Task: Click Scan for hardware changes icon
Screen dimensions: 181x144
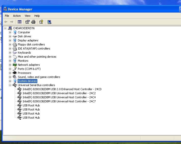Action: [49, 22]
